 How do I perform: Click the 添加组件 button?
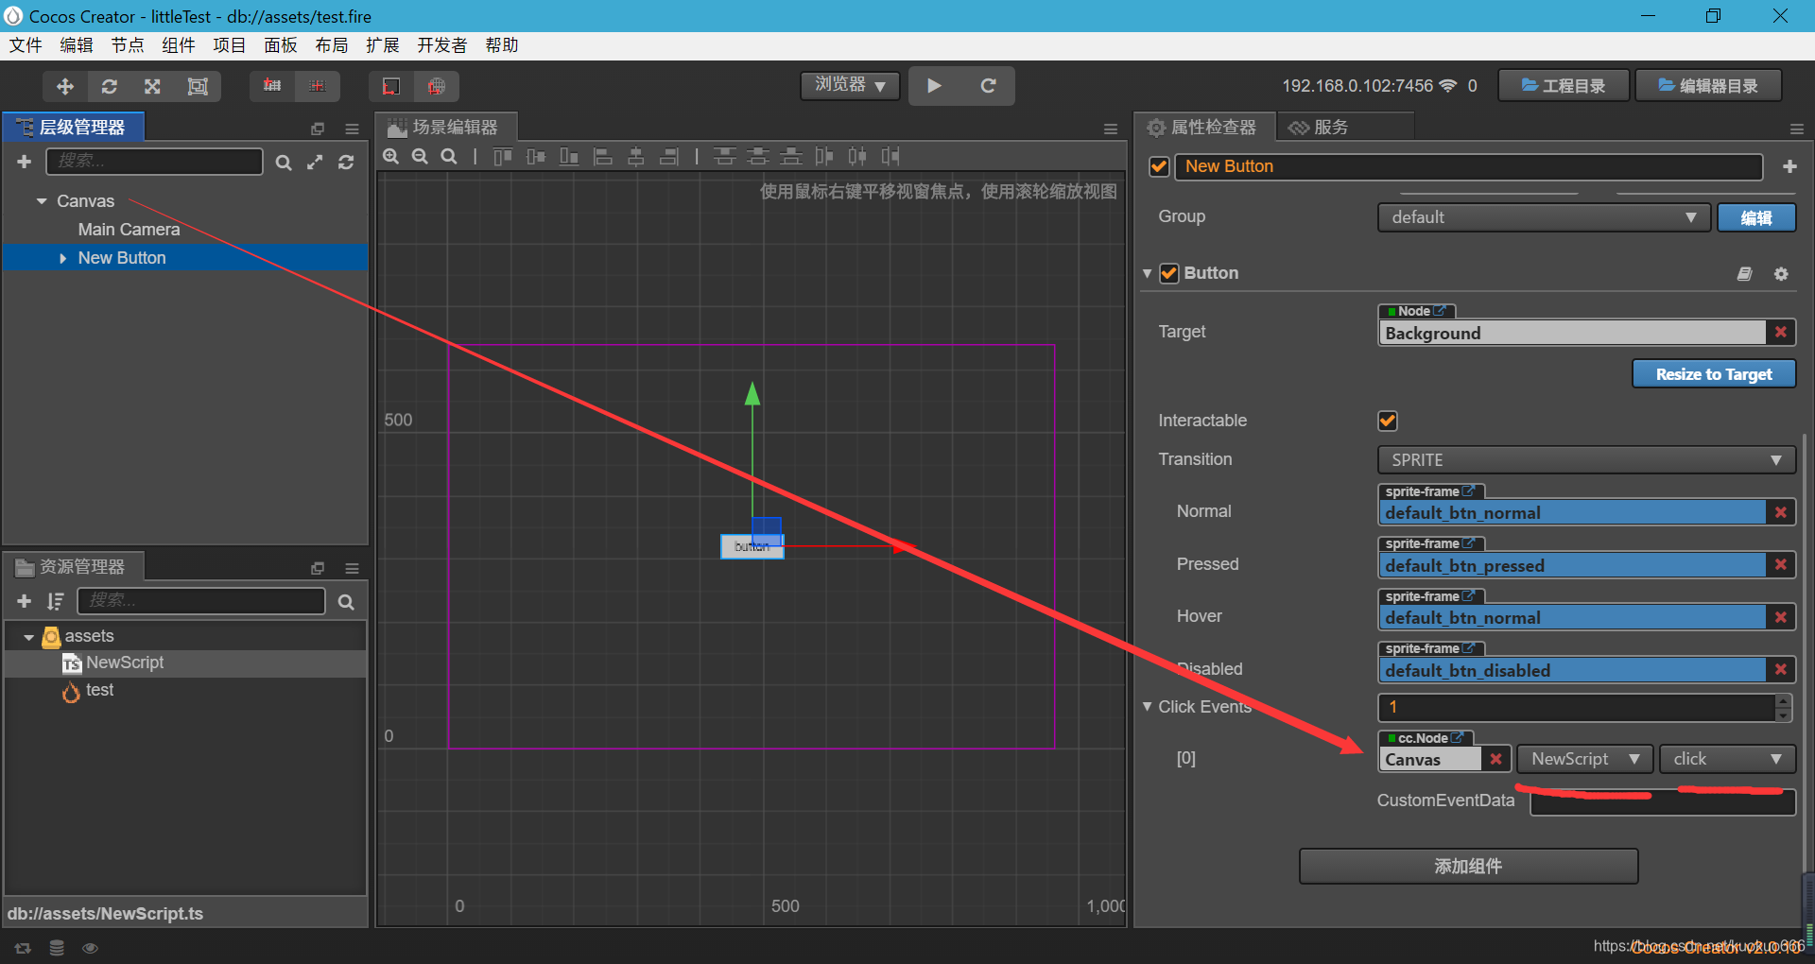[x=1468, y=866]
